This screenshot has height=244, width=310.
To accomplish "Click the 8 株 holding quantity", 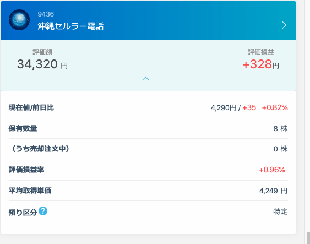I will point(281,128).
